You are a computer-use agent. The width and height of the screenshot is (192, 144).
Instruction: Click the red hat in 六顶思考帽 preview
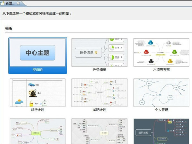coord(146,52)
